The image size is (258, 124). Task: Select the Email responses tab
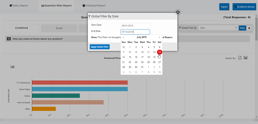coord(59,28)
